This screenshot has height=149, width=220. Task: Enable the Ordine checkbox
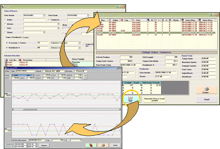[5, 20]
